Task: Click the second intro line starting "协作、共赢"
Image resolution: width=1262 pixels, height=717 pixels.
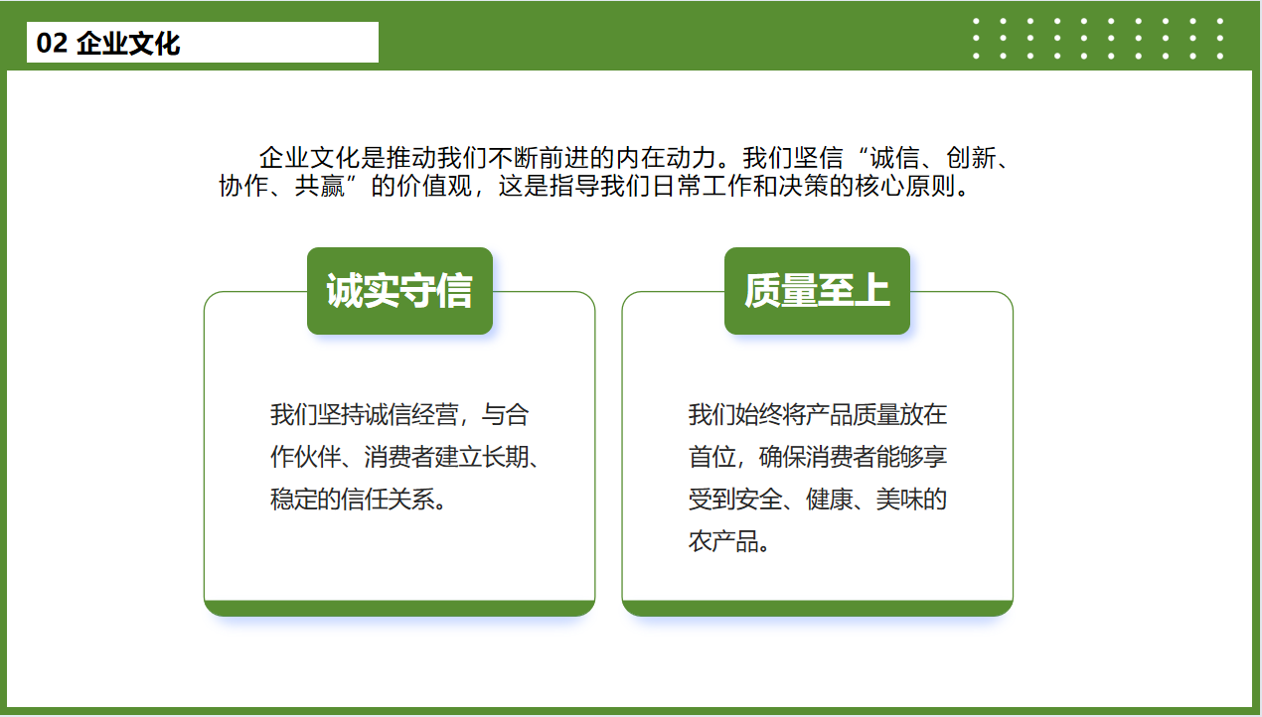Action: click(x=595, y=187)
